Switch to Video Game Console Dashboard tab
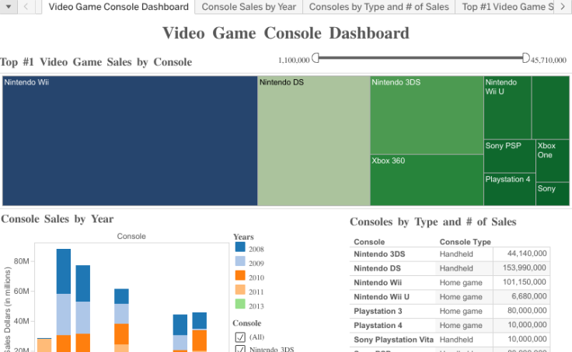 [119, 6]
